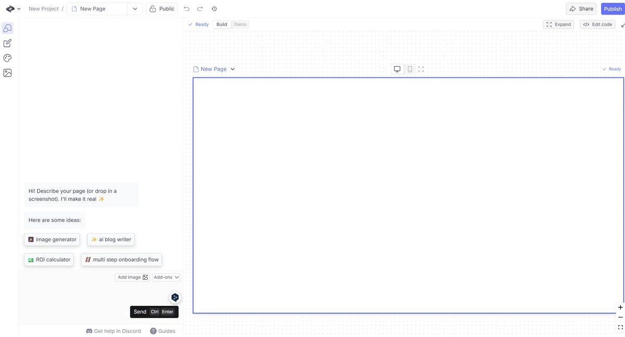Click the Add image button
Screen dimensions: 625x337
132,277
